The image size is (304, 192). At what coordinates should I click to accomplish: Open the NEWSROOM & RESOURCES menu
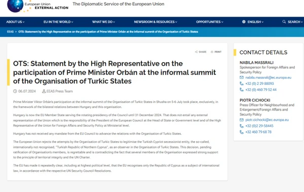click(156, 22)
